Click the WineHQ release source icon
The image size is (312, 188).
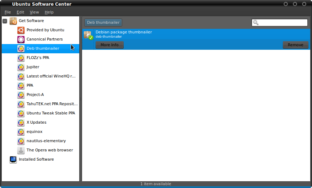[x=21, y=76]
